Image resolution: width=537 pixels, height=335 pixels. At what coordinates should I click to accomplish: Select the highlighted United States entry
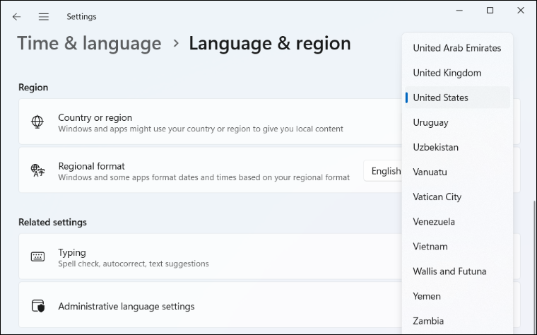(x=457, y=98)
